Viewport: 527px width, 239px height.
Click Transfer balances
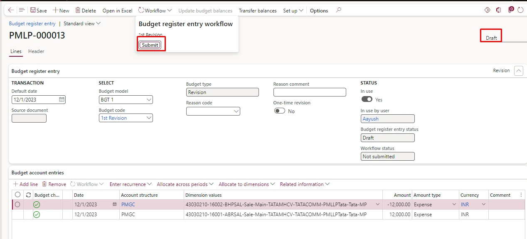point(258,10)
